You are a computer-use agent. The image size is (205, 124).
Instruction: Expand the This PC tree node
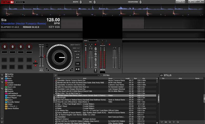[x=4, y=76]
